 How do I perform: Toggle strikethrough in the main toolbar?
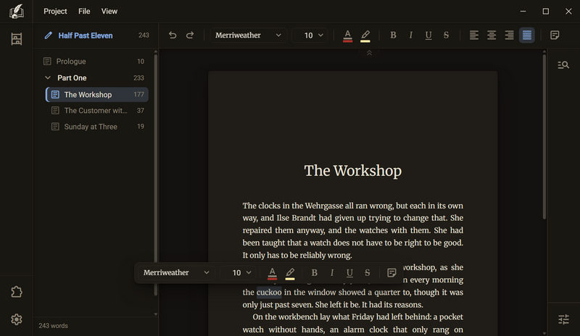click(x=446, y=35)
